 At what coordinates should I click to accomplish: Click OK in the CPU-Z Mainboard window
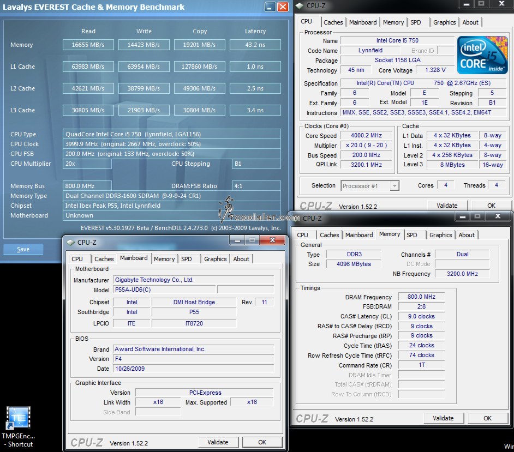pos(262,442)
